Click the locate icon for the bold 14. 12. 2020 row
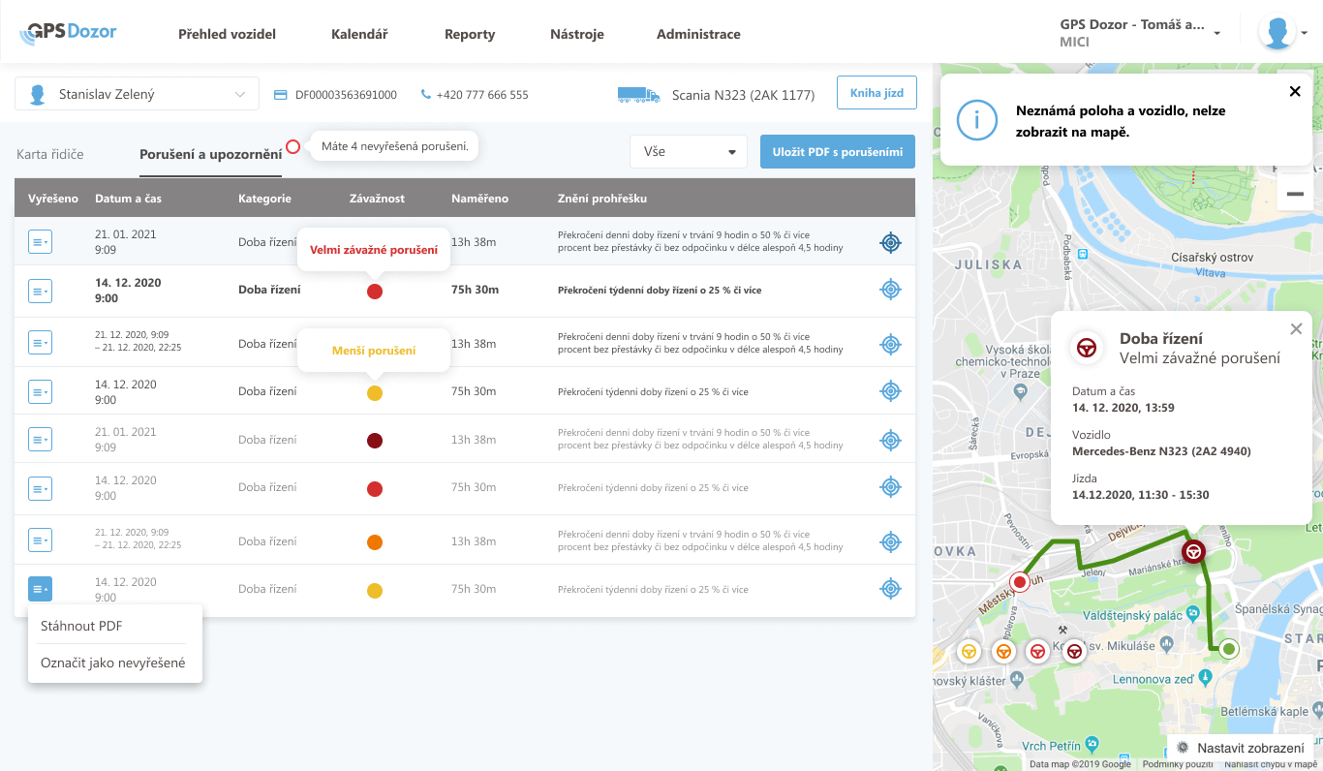This screenshot has width=1323, height=771. [x=890, y=290]
